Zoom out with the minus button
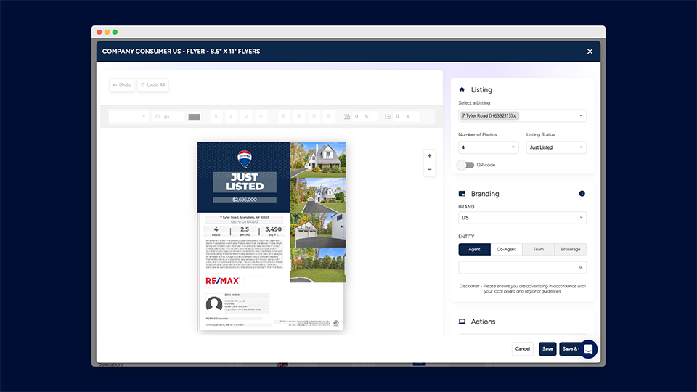The height and width of the screenshot is (392, 697). pos(430,170)
